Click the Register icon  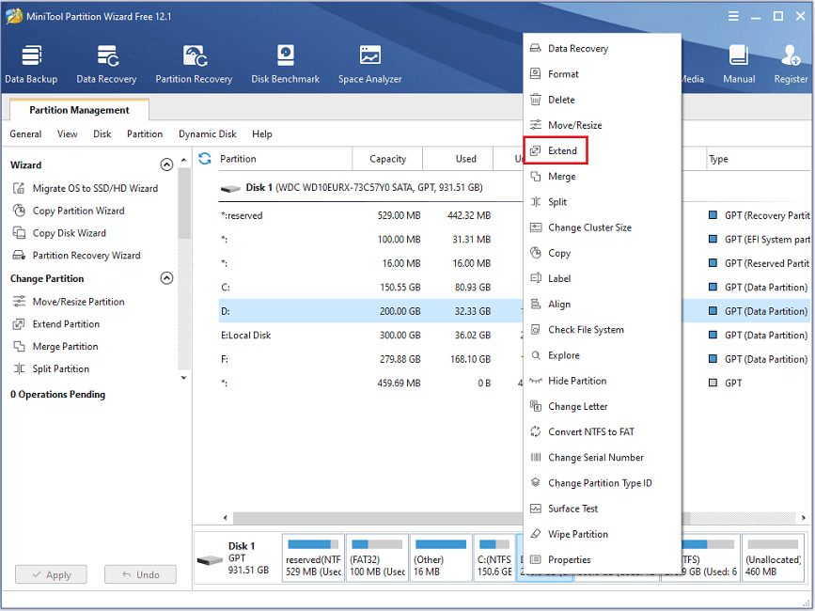coord(791,64)
